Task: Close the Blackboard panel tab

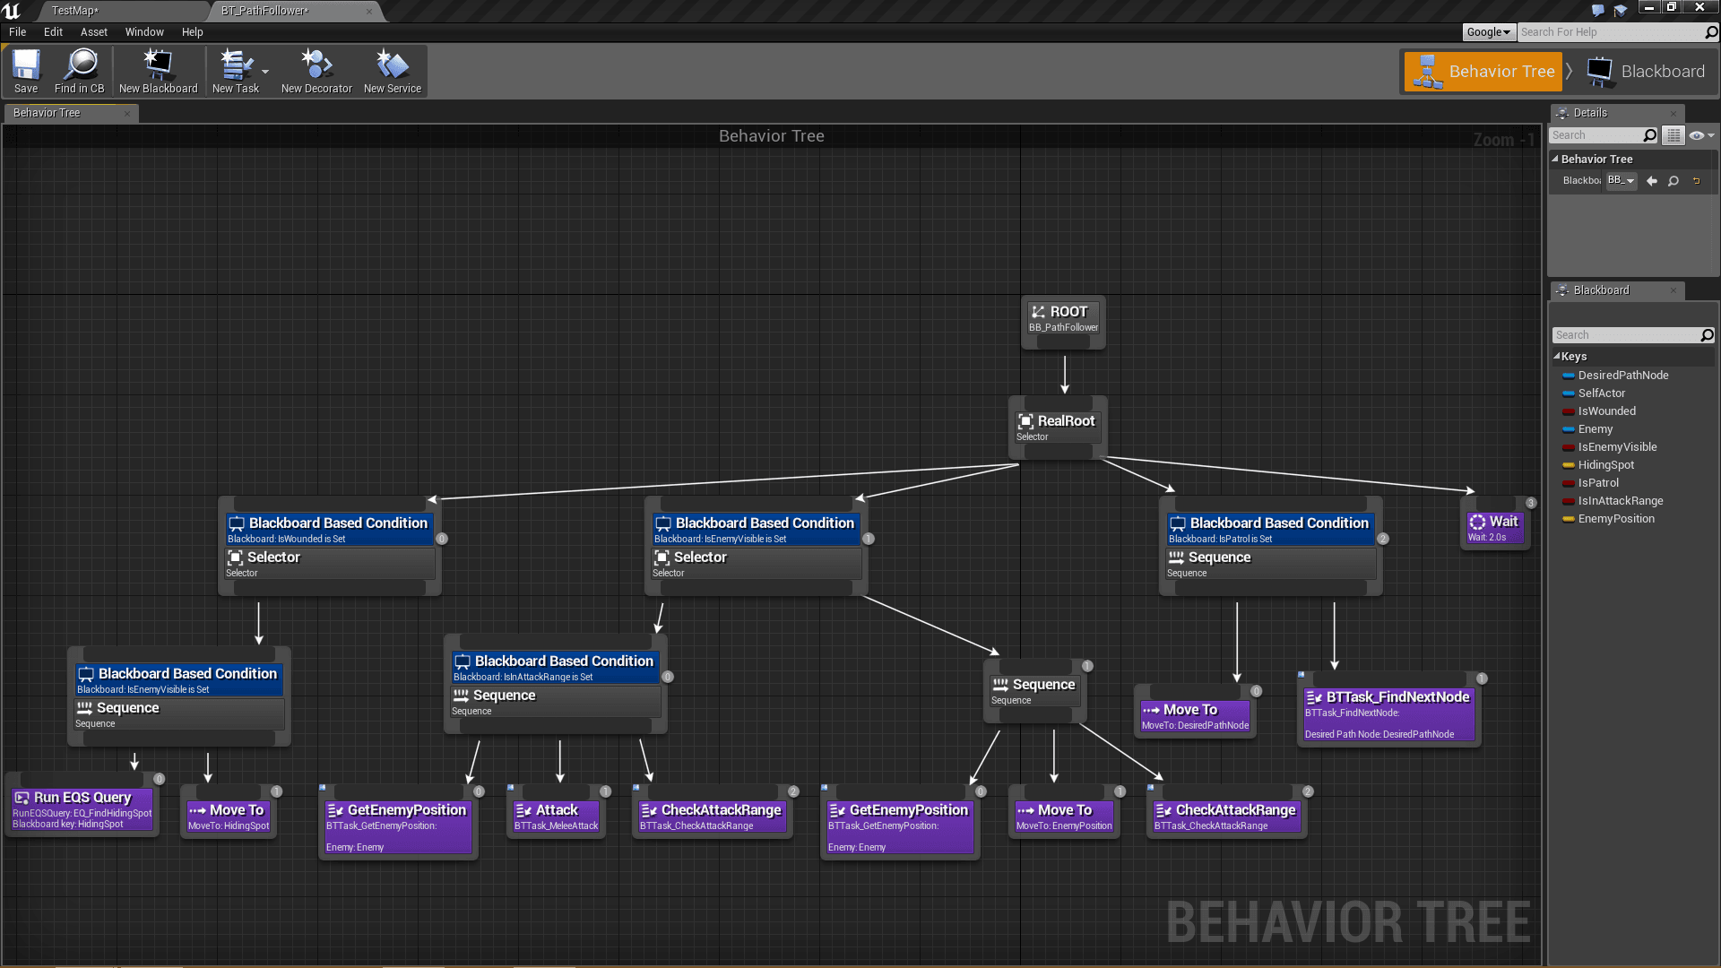Action: pos(1673,290)
